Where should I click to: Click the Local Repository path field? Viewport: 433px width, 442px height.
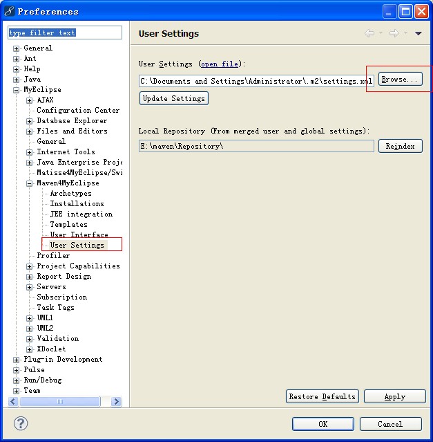point(256,147)
